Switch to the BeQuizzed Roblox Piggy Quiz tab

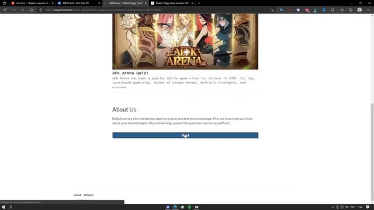tap(125, 3)
